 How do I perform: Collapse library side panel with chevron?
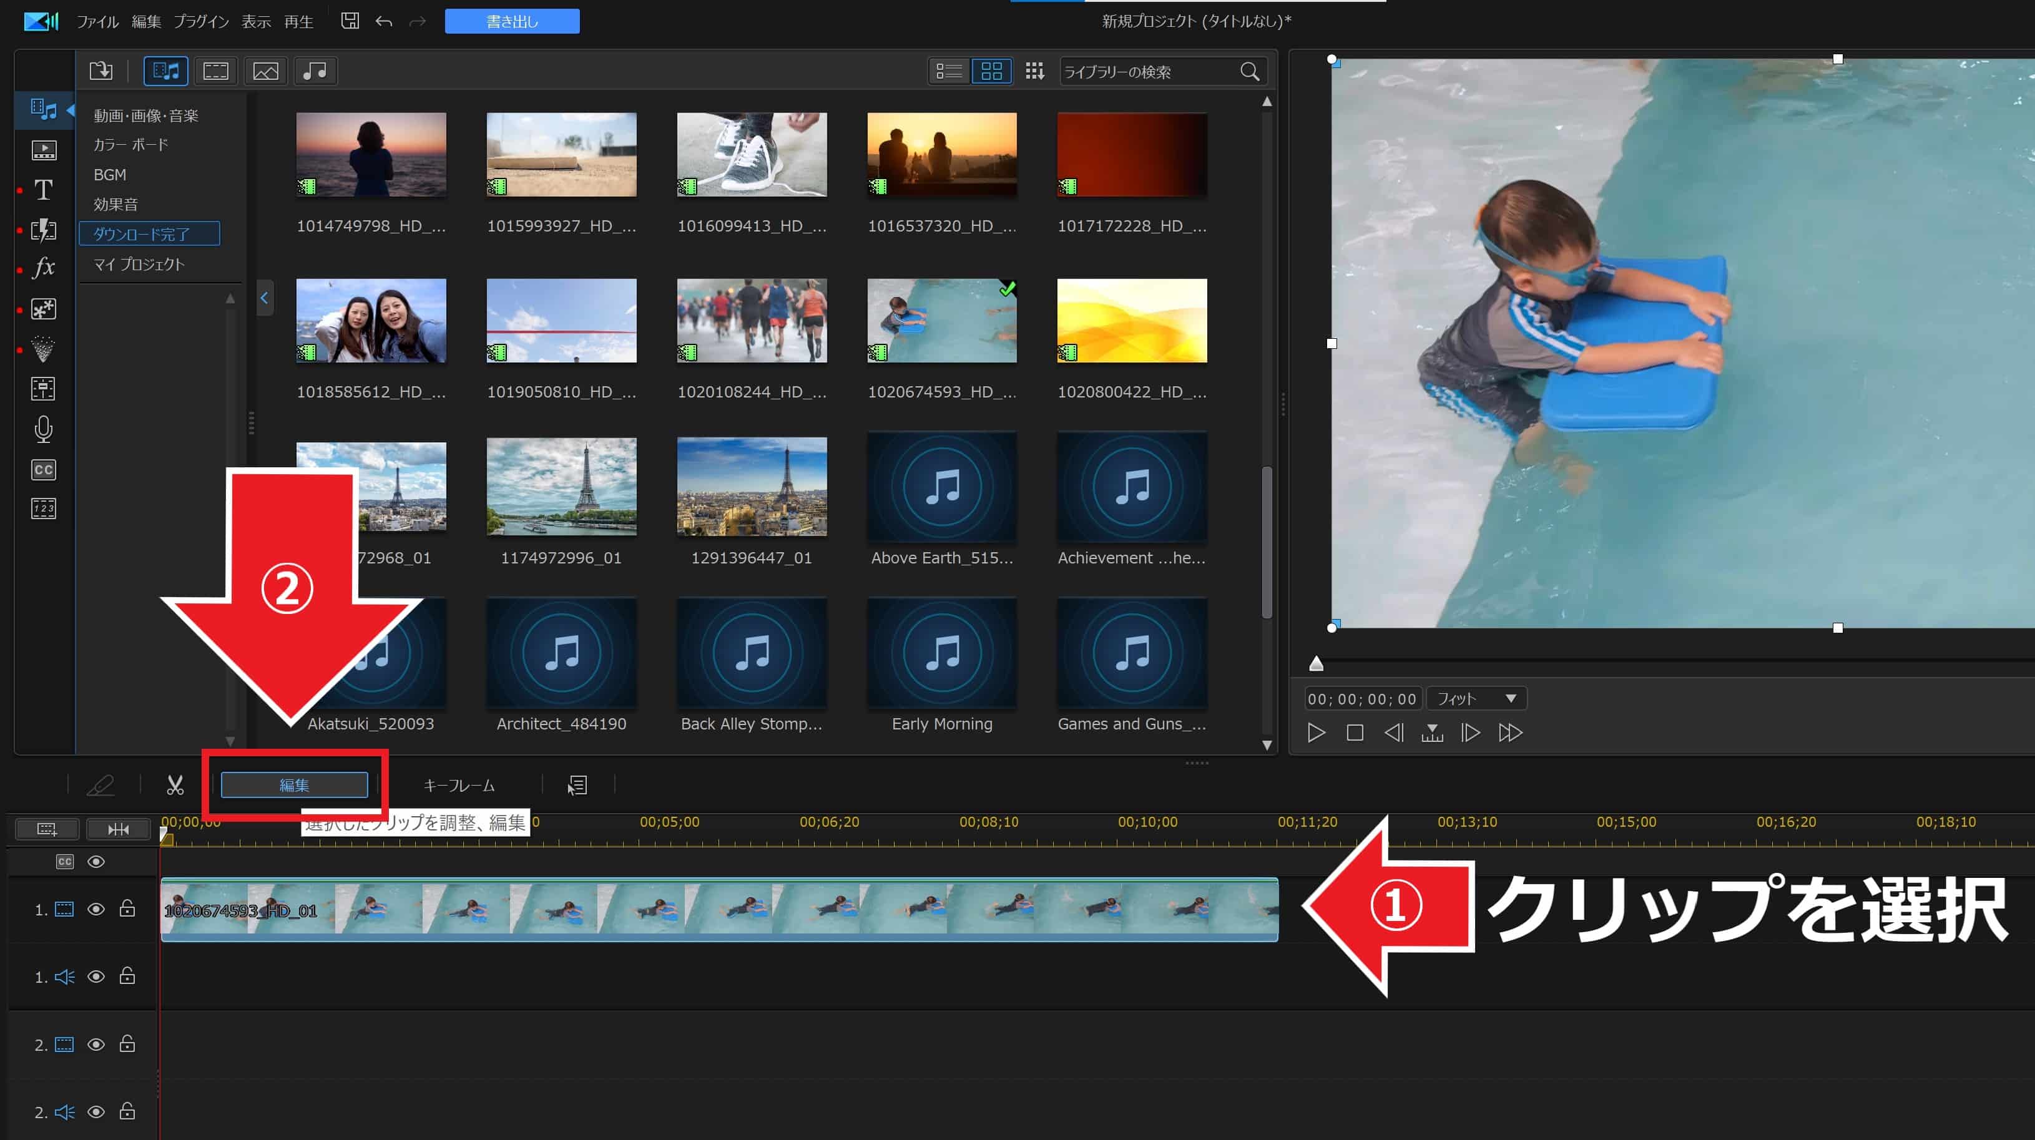point(265,298)
